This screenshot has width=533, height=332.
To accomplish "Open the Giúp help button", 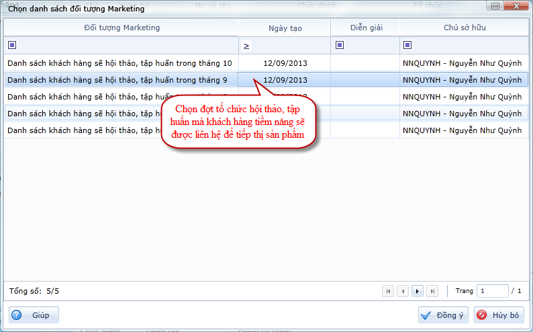I will [x=34, y=315].
